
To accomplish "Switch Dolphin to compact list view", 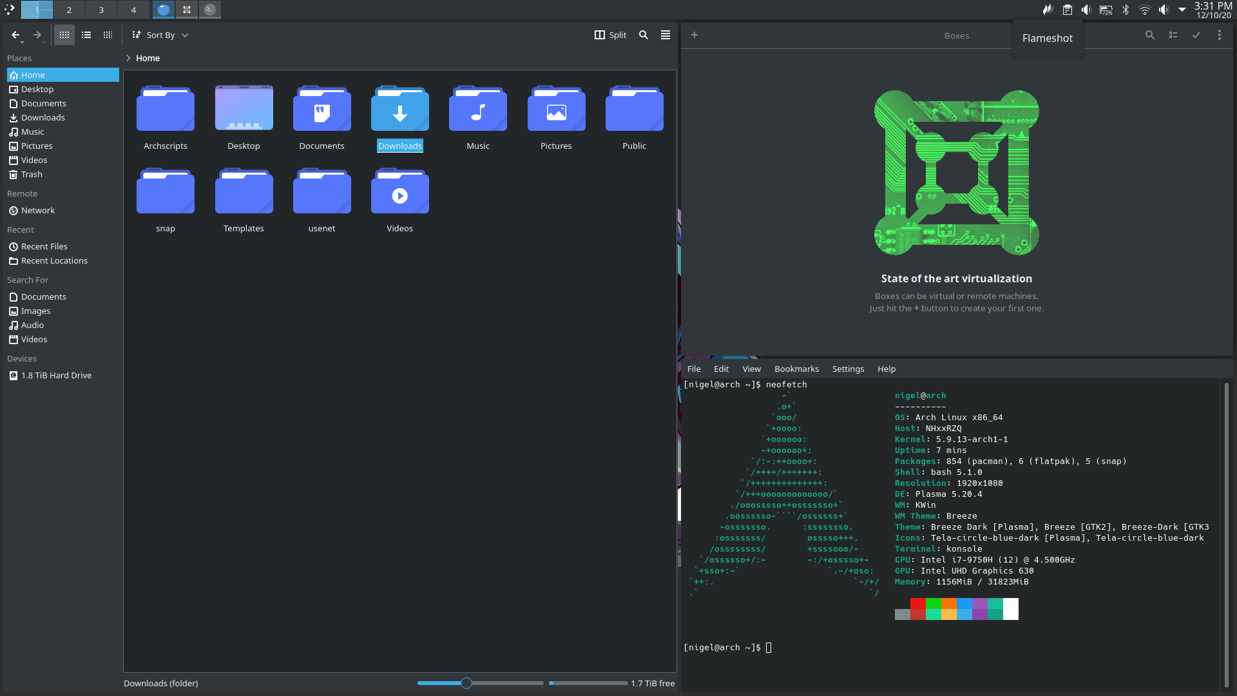I will pyautogui.click(x=86, y=35).
